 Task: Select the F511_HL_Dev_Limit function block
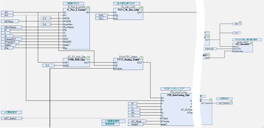pos(128,14)
